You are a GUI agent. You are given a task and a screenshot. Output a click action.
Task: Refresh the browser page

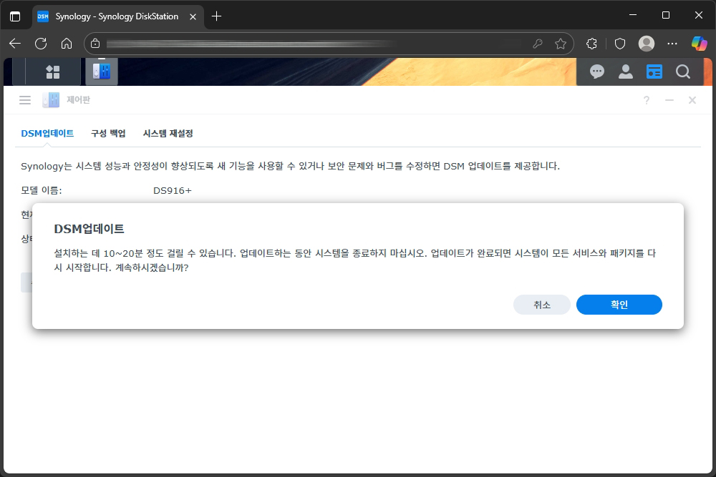pyautogui.click(x=41, y=44)
